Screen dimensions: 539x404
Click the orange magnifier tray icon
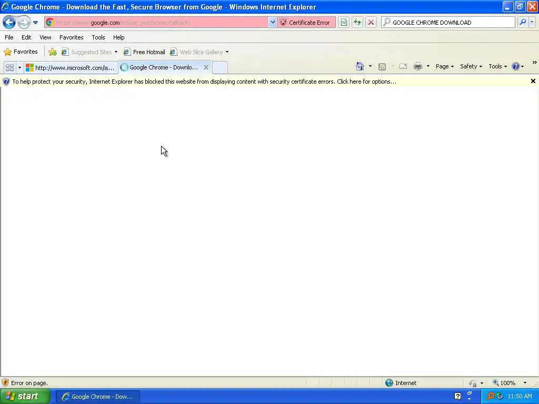[x=490, y=397]
